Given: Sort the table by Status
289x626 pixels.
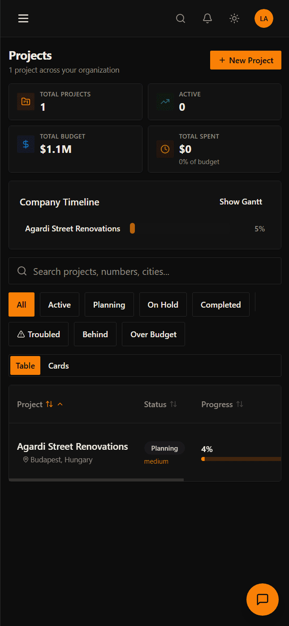Looking at the screenshot, I should (160, 404).
